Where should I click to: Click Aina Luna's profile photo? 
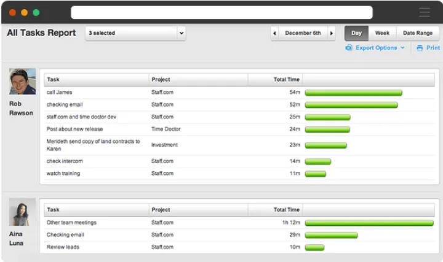[22, 212]
